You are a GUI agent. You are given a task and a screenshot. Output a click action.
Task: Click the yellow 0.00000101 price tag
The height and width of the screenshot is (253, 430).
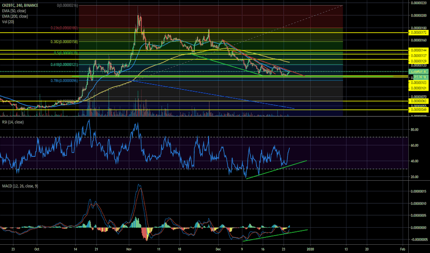[419, 88]
